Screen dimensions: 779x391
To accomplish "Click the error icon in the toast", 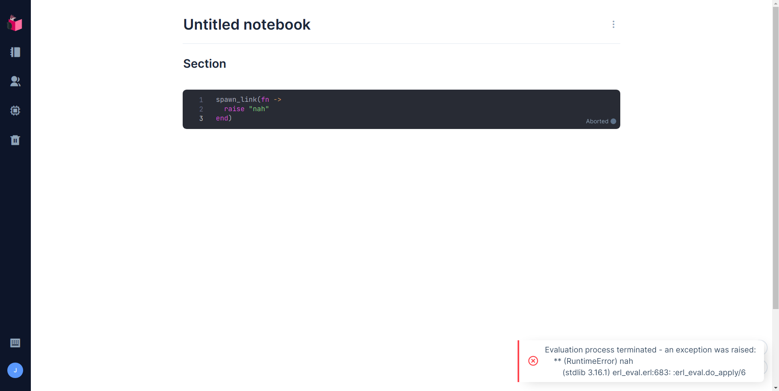I will [x=533, y=361].
